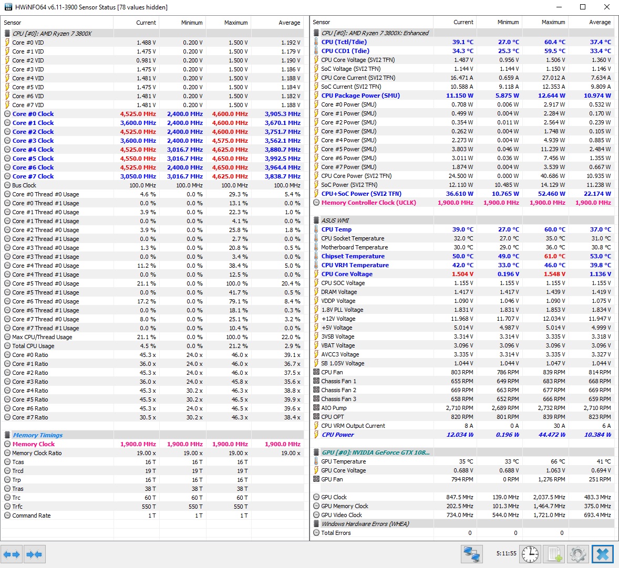Click the clock icon of Core #0 Clock
The image size is (619, 568).
[7, 113]
